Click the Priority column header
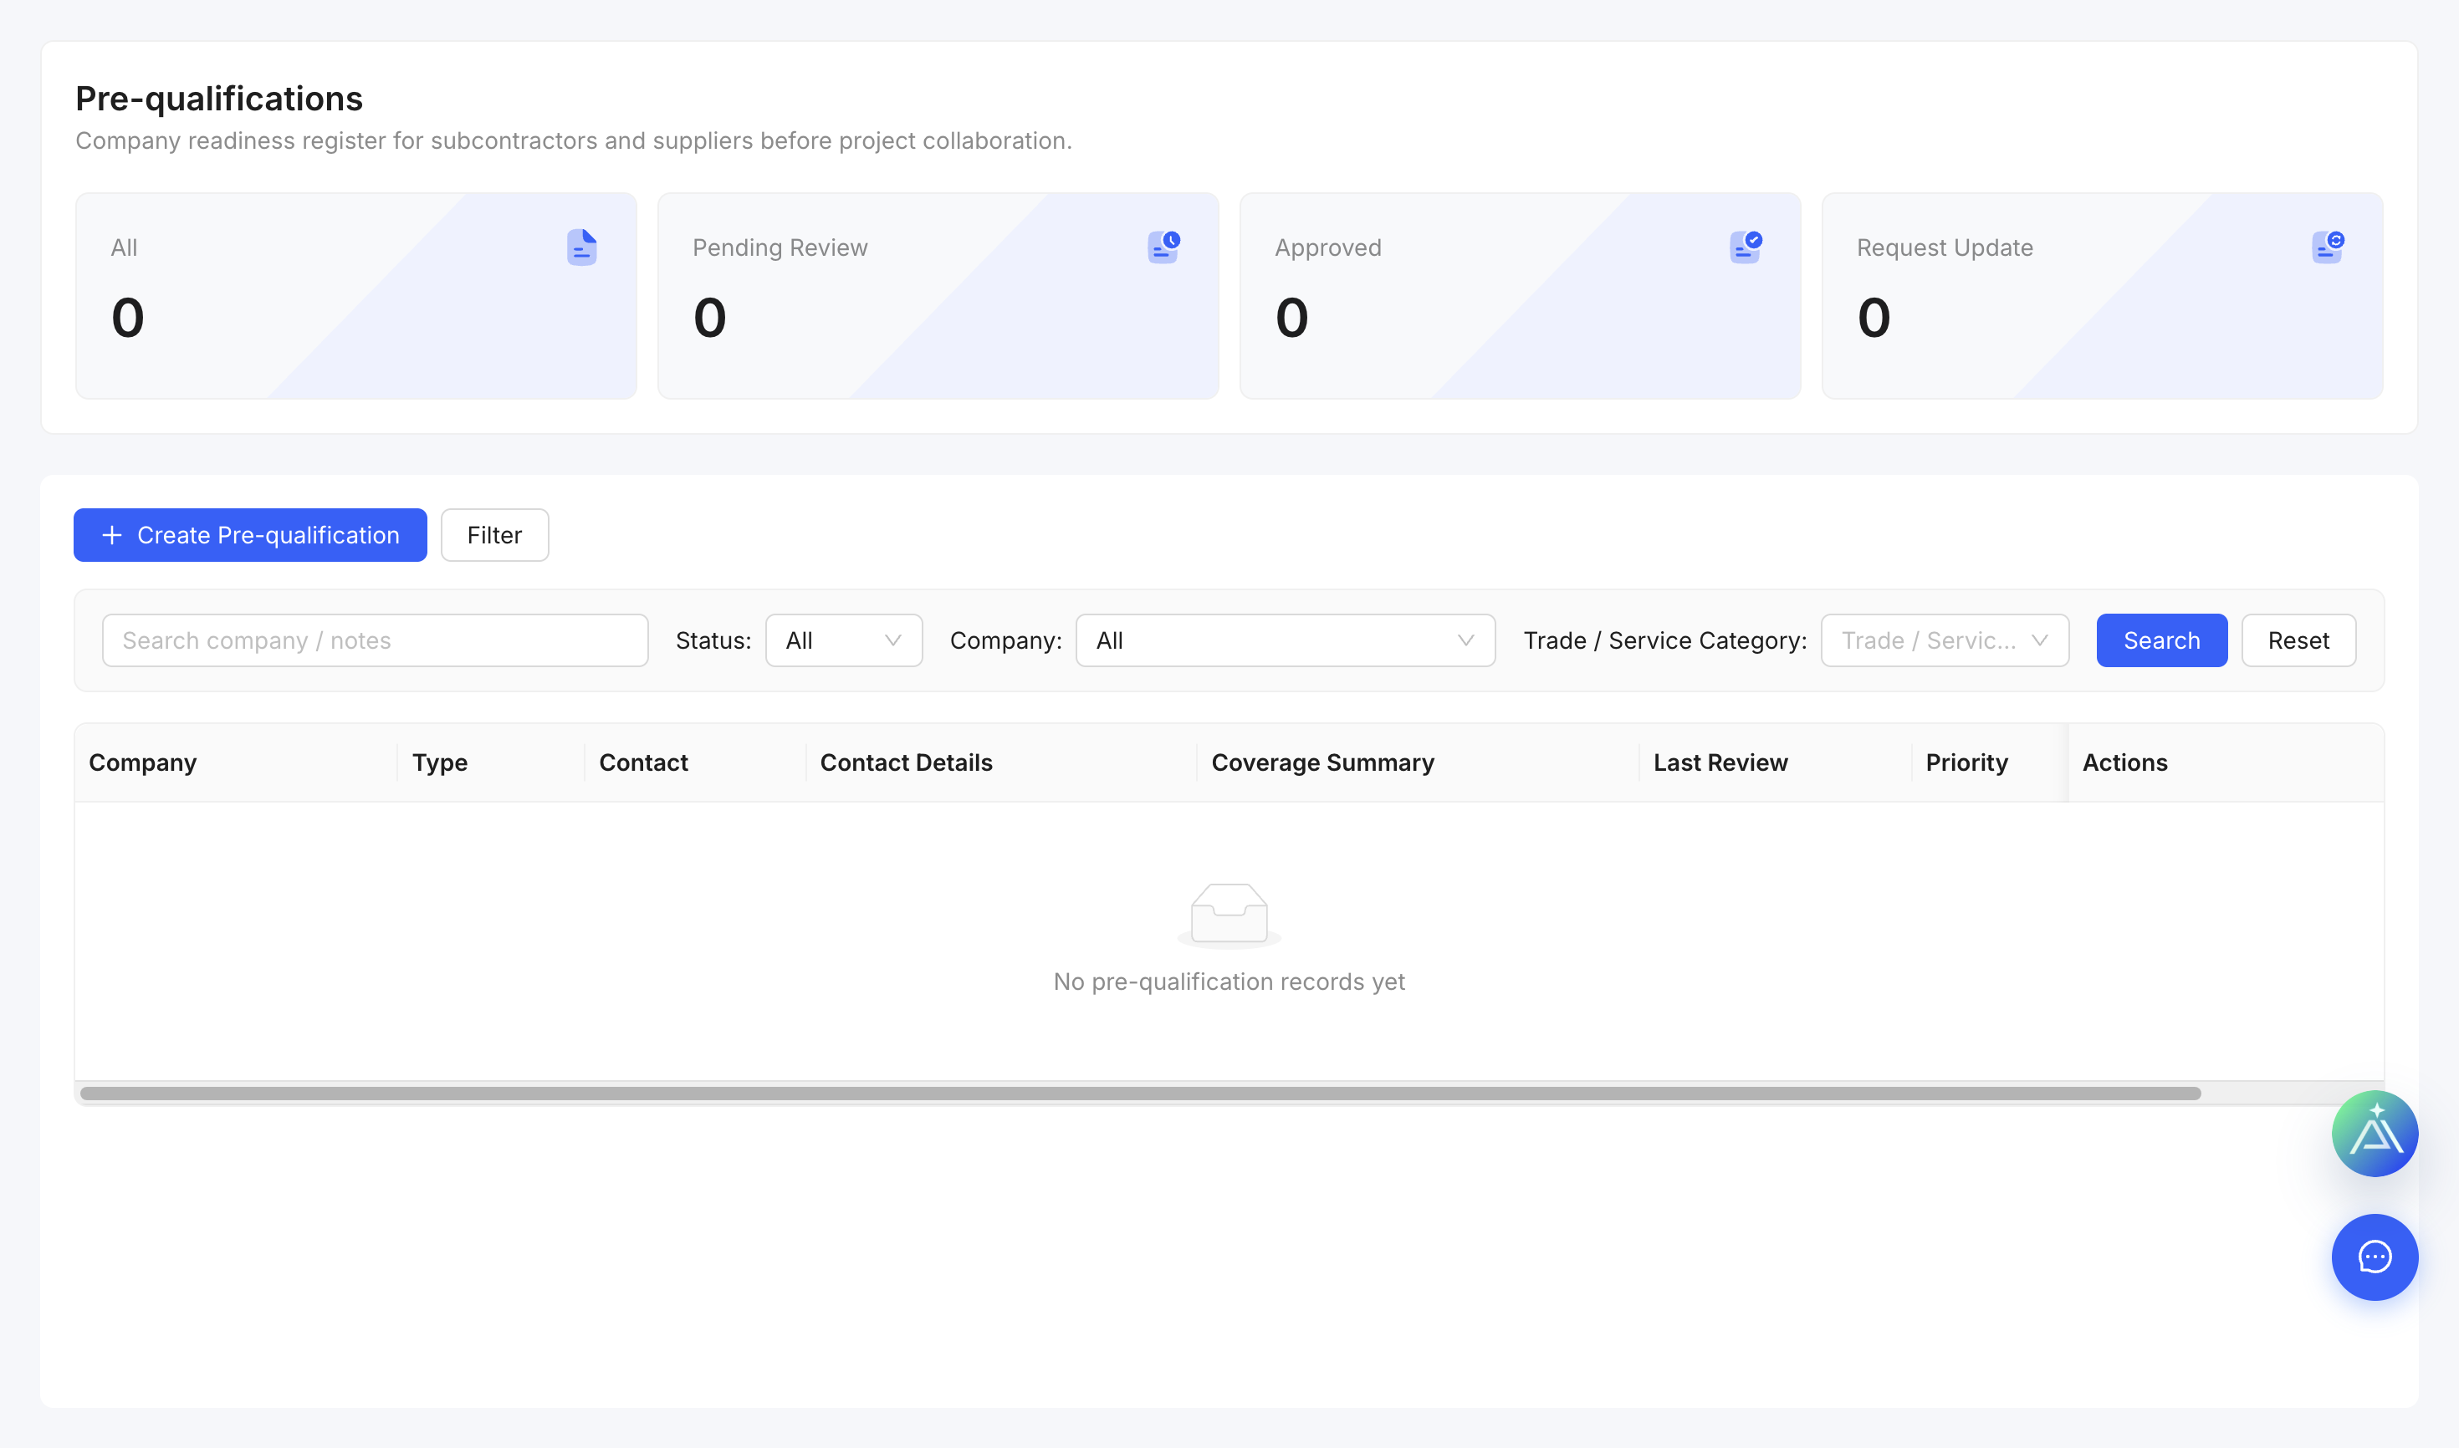This screenshot has height=1448, width=2459. click(1990, 762)
